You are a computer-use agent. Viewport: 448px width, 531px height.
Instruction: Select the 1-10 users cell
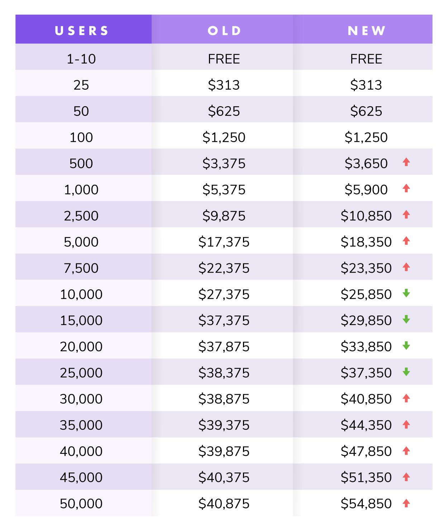(x=81, y=59)
